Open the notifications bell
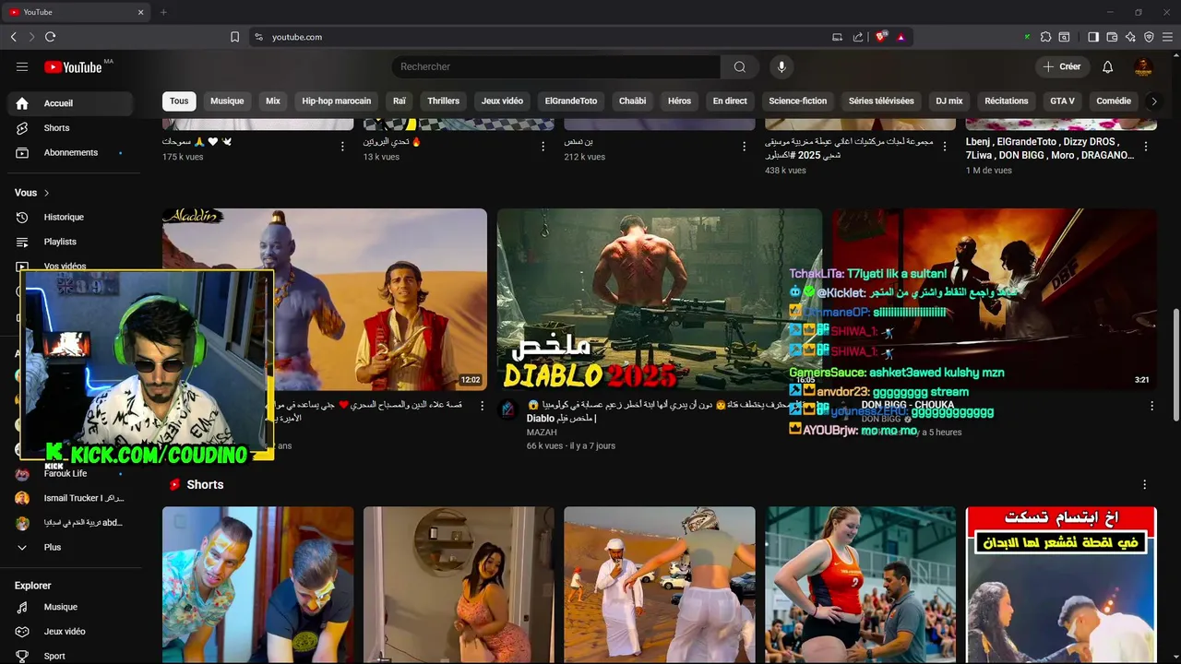This screenshot has width=1181, height=664. tap(1108, 66)
